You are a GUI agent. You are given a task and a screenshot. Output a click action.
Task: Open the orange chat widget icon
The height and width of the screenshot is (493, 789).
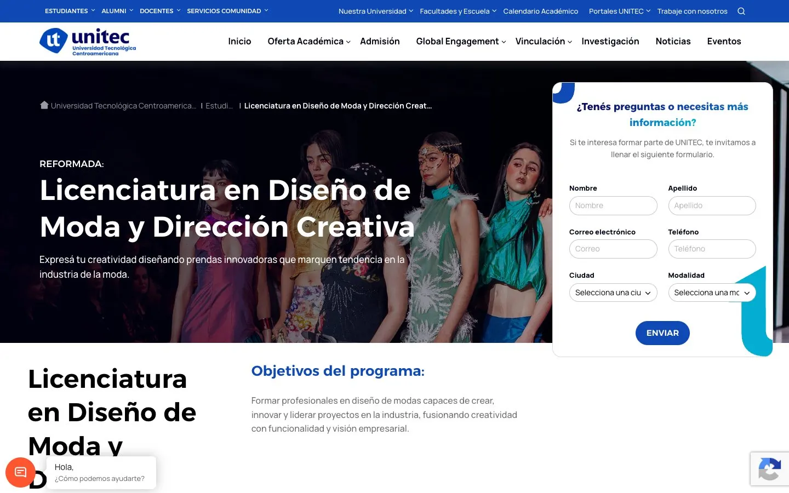pyautogui.click(x=20, y=472)
